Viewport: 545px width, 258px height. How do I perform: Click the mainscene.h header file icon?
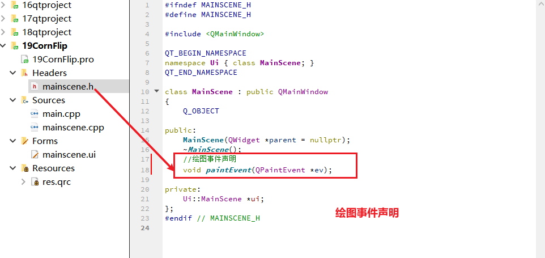tap(34, 87)
